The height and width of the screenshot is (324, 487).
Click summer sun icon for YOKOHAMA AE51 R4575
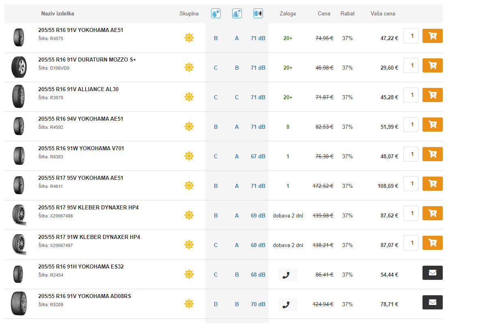pyautogui.click(x=189, y=38)
